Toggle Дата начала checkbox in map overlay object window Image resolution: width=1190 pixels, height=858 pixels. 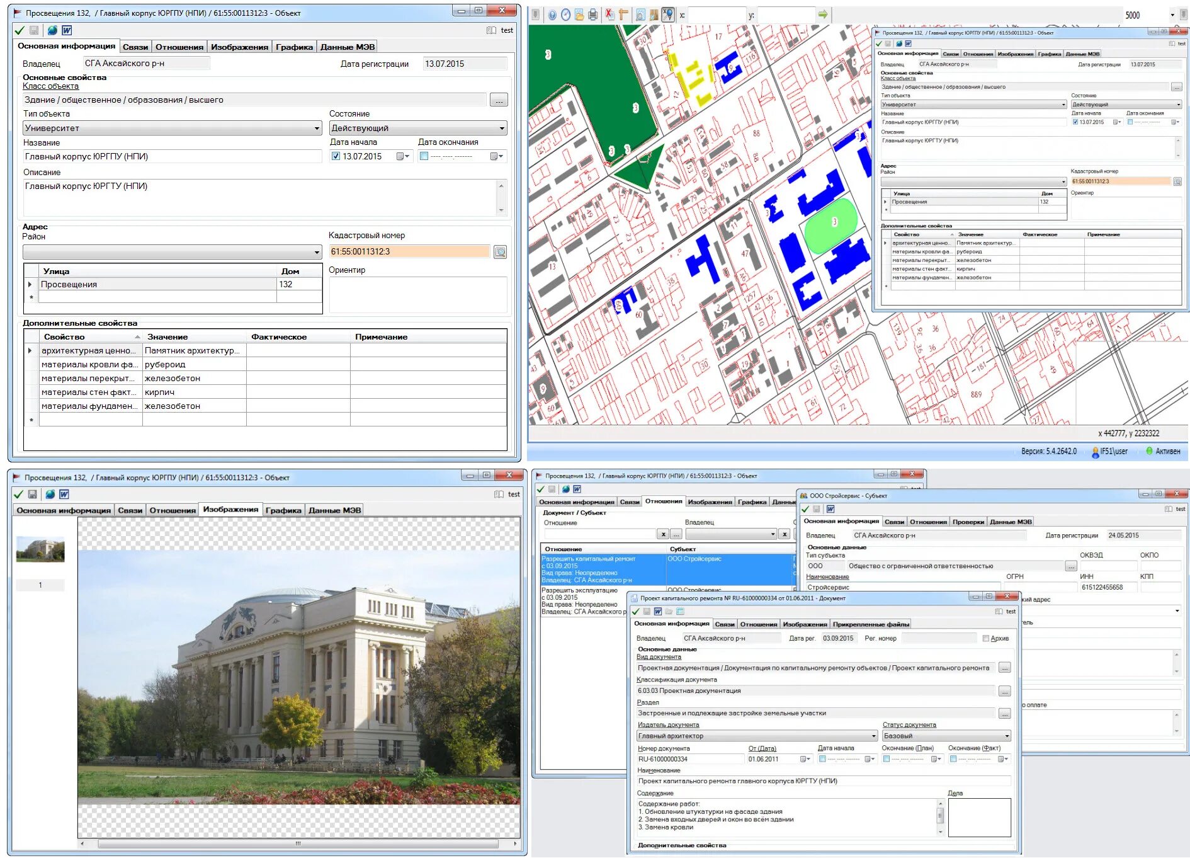pyautogui.click(x=1075, y=122)
